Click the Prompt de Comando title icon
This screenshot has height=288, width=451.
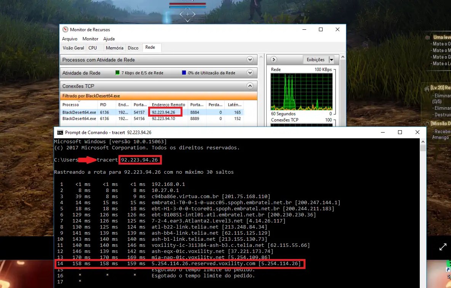60,132
